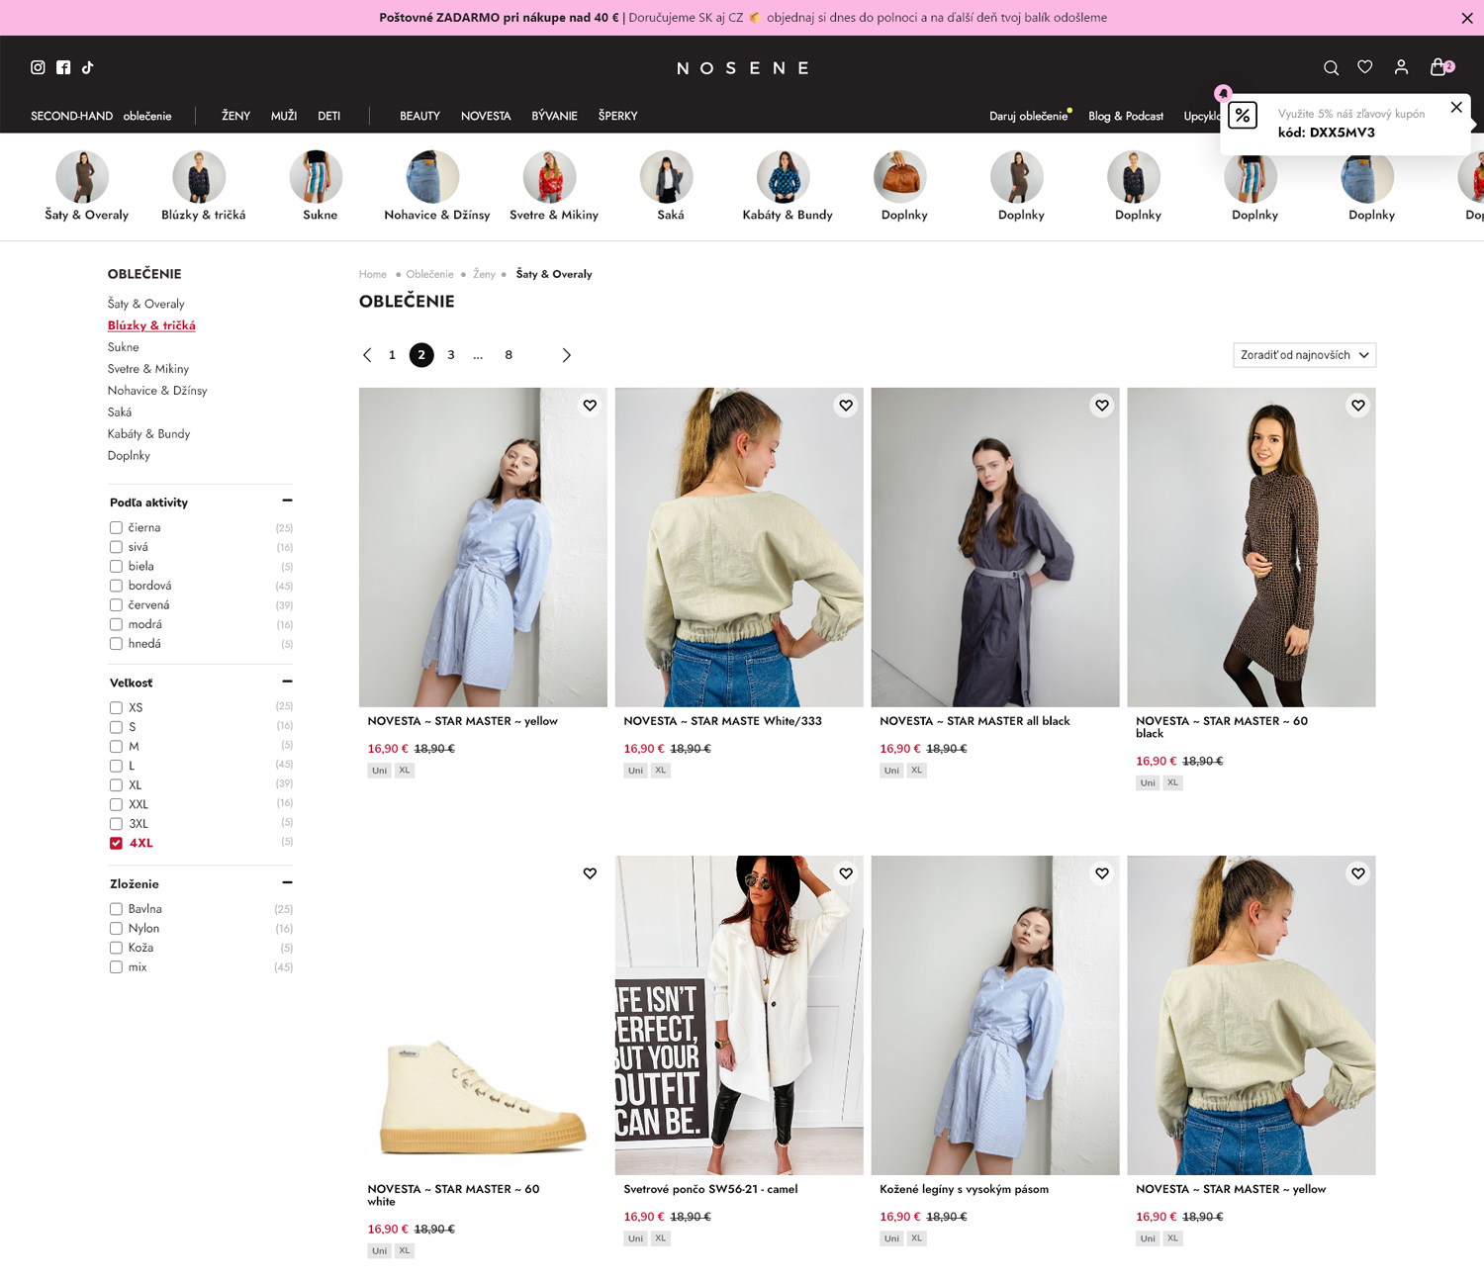Screen dimensions: 1484x1280
Task: Select Svetre & Mikiny category circle
Action: point(550,177)
